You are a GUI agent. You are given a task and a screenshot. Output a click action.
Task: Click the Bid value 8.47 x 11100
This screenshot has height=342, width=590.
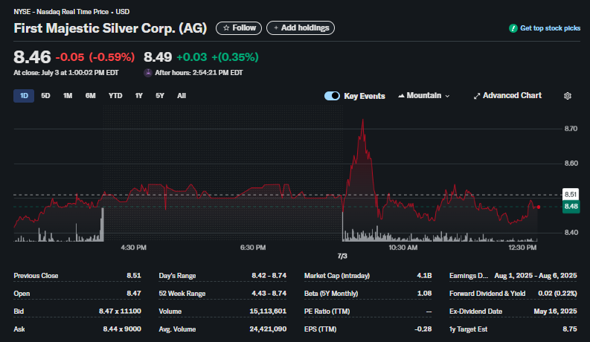point(120,312)
